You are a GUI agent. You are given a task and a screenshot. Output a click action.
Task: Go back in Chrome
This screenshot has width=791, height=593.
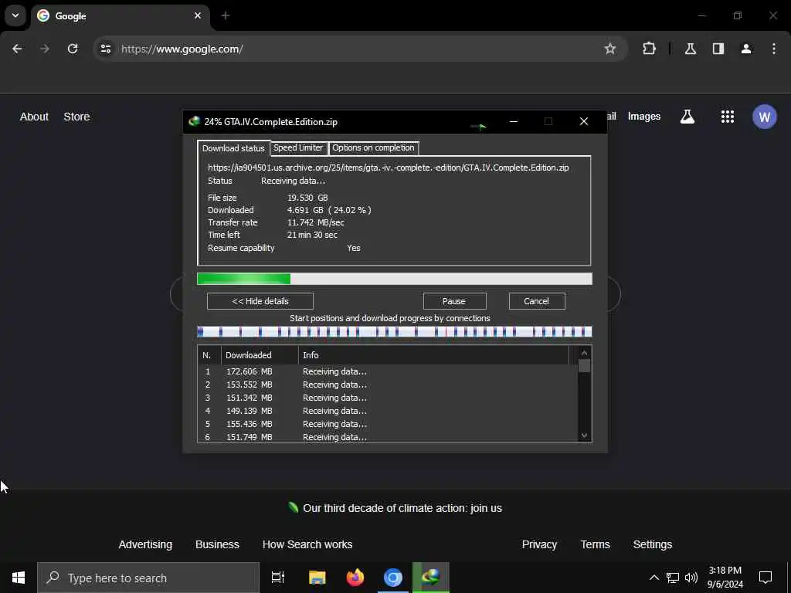[17, 49]
